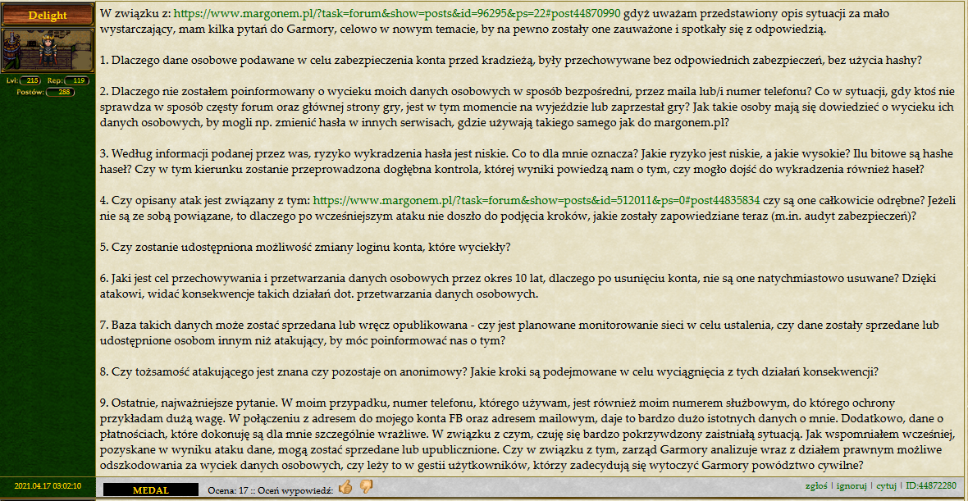Image resolution: width=968 pixels, height=501 pixels.
Task: Select the paragraph starting '7. Baza takich danych'
Action: pyautogui.click(x=518, y=333)
